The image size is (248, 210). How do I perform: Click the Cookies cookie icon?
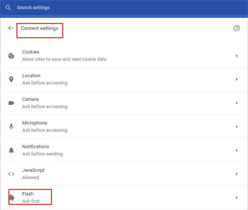click(x=11, y=56)
